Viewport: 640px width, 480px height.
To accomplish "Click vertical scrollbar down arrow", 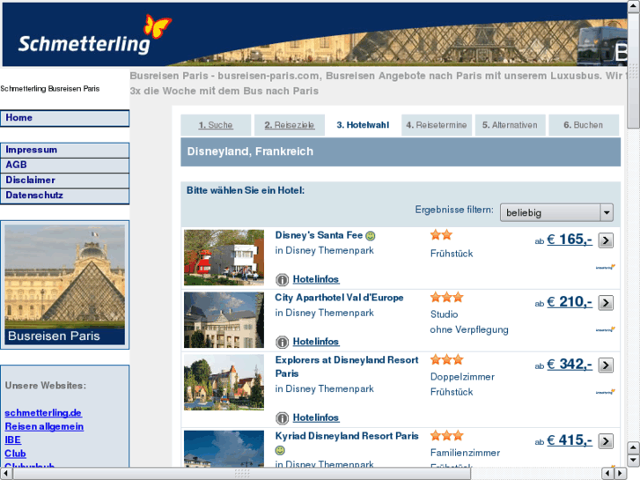I will pos(633,461).
